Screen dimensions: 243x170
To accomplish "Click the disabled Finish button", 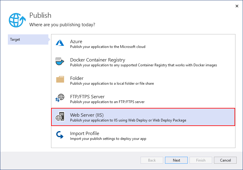I will coord(201,160).
